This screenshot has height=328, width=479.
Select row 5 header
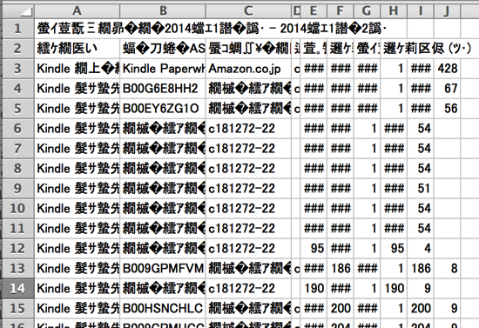click(x=18, y=108)
